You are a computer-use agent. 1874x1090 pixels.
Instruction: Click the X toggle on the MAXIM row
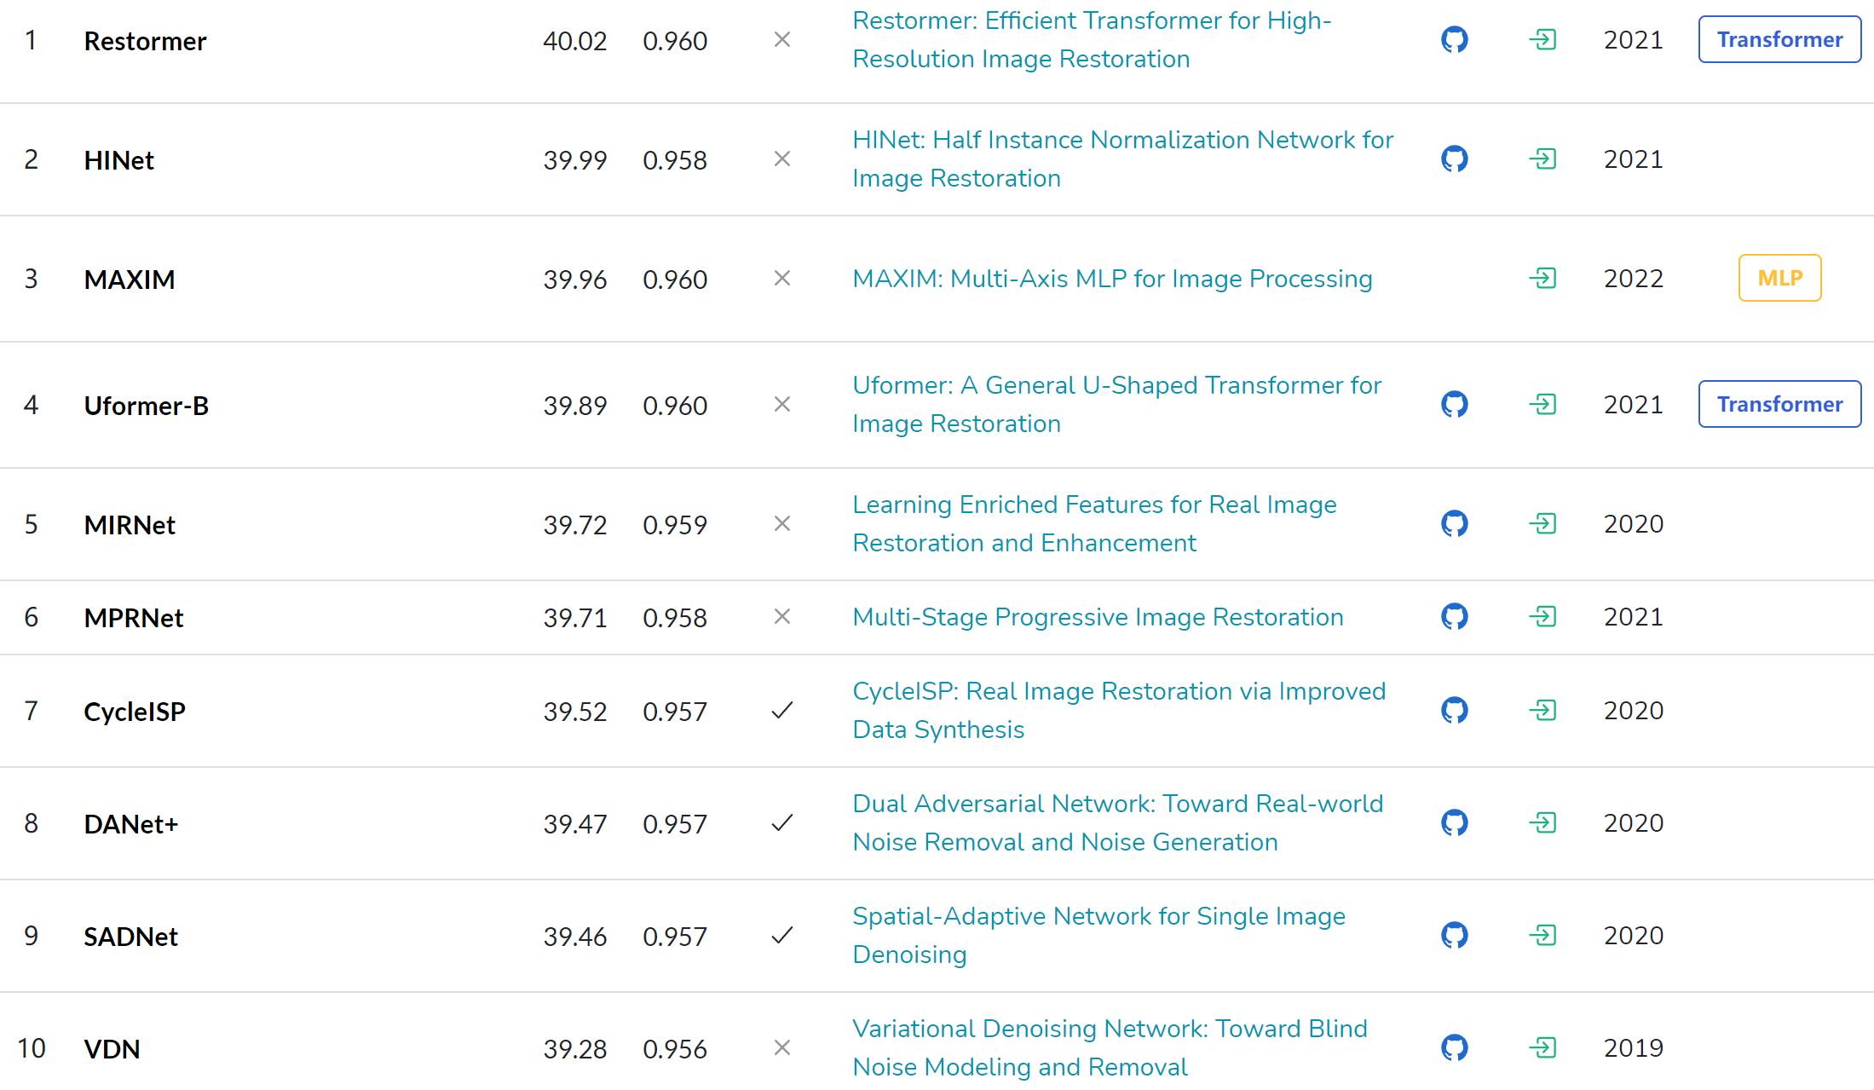pyautogui.click(x=781, y=279)
